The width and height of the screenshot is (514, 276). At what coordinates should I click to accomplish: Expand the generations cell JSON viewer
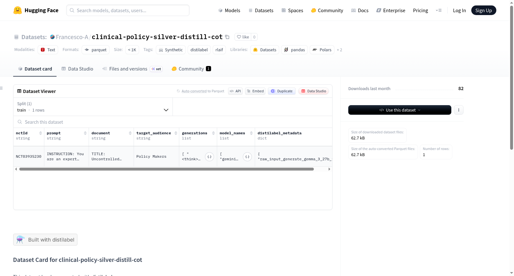coord(209,157)
